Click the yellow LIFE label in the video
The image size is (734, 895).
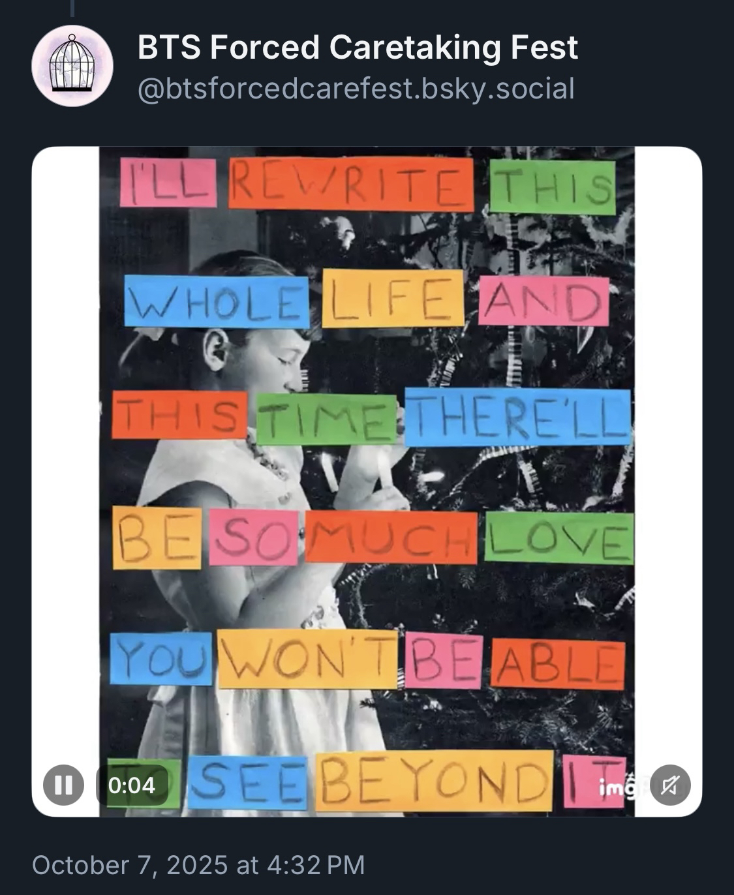(393, 297)
